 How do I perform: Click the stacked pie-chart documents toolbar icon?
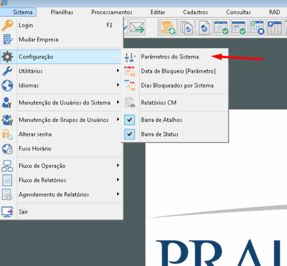tap(186, 28)
